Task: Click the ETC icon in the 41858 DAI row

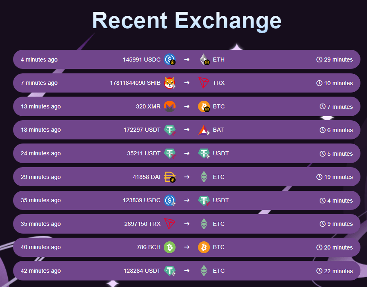Action: (x=204, y=177)
